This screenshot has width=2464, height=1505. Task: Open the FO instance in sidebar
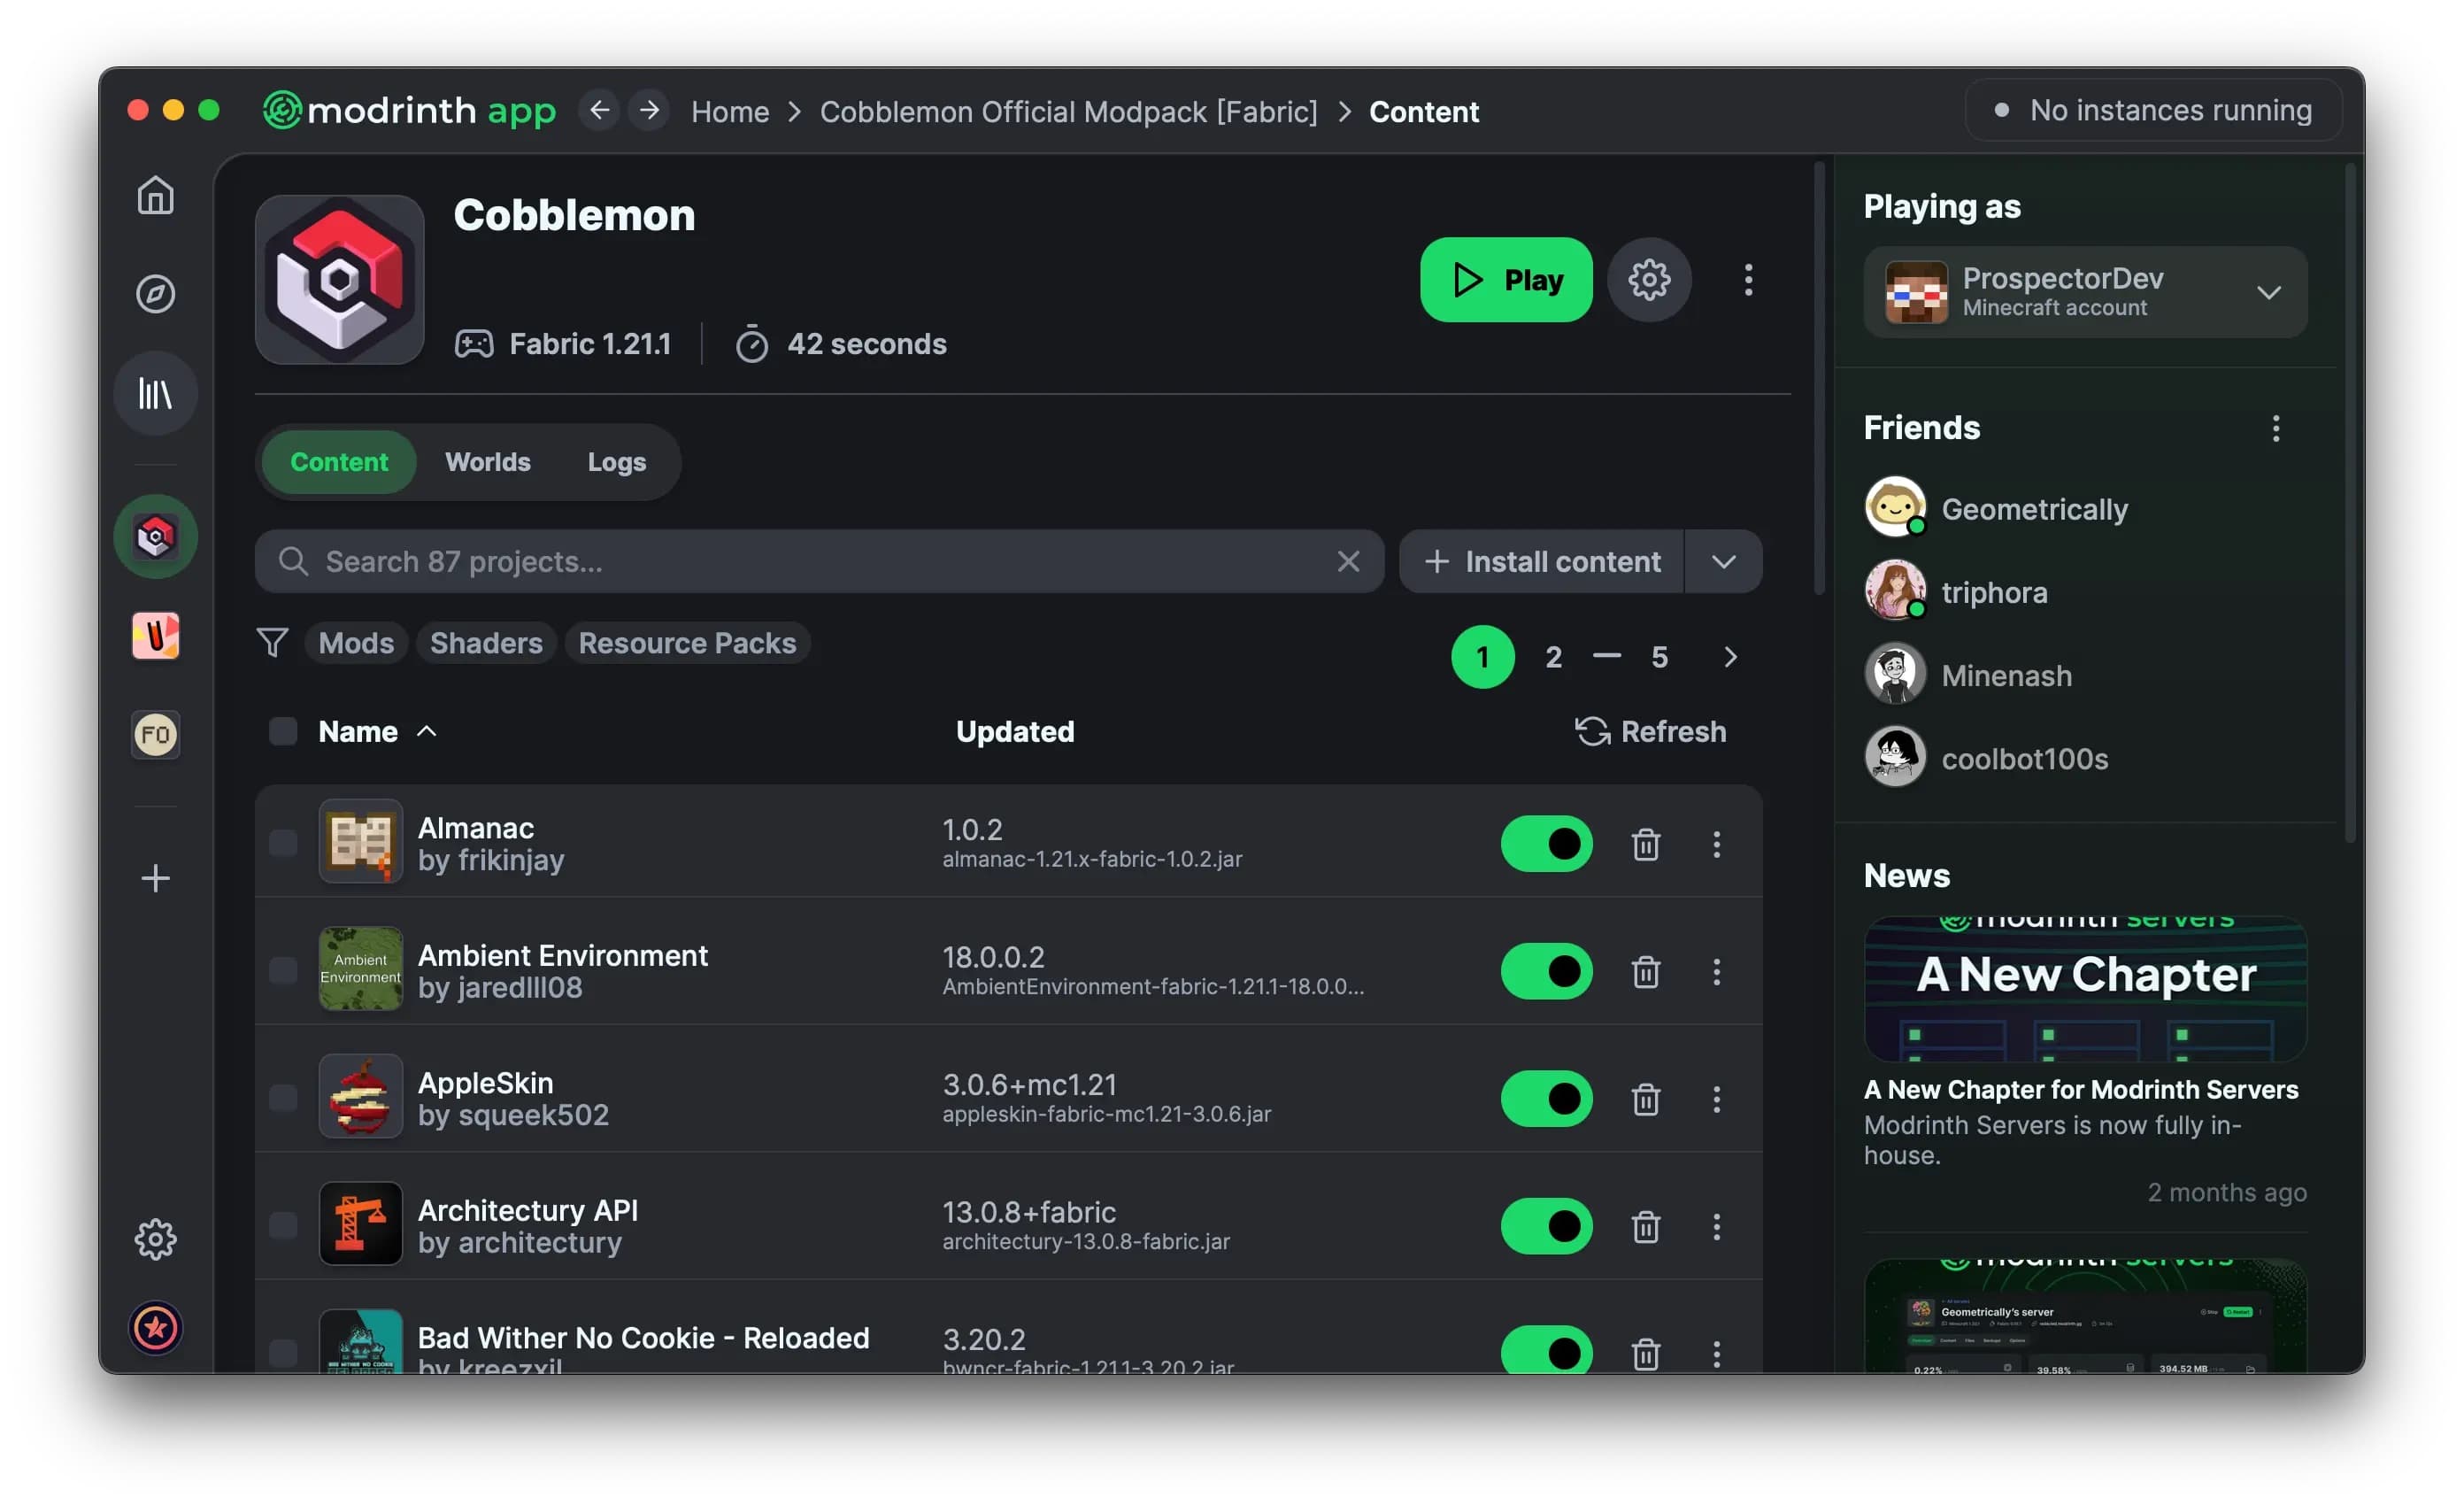(x=155, y=735)
